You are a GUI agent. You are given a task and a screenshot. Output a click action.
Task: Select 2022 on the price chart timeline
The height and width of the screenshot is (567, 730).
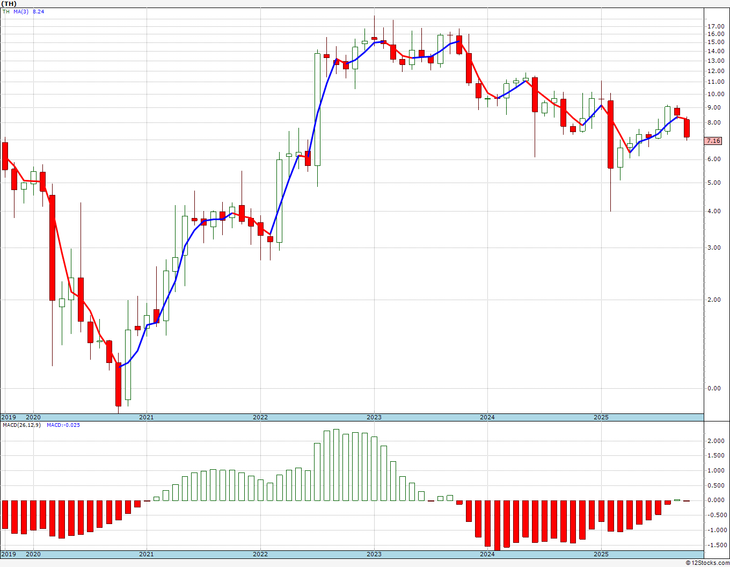click(x=260, y=417)
